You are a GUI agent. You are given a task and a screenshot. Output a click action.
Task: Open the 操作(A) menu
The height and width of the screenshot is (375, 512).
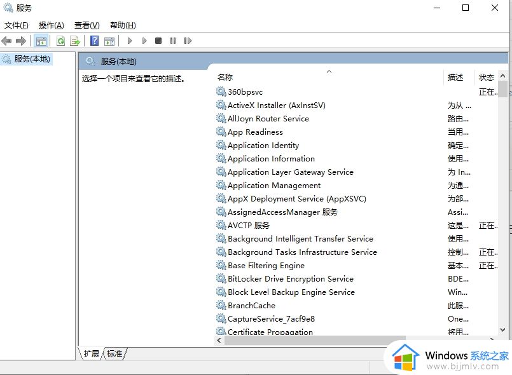(x=52, y=25)
